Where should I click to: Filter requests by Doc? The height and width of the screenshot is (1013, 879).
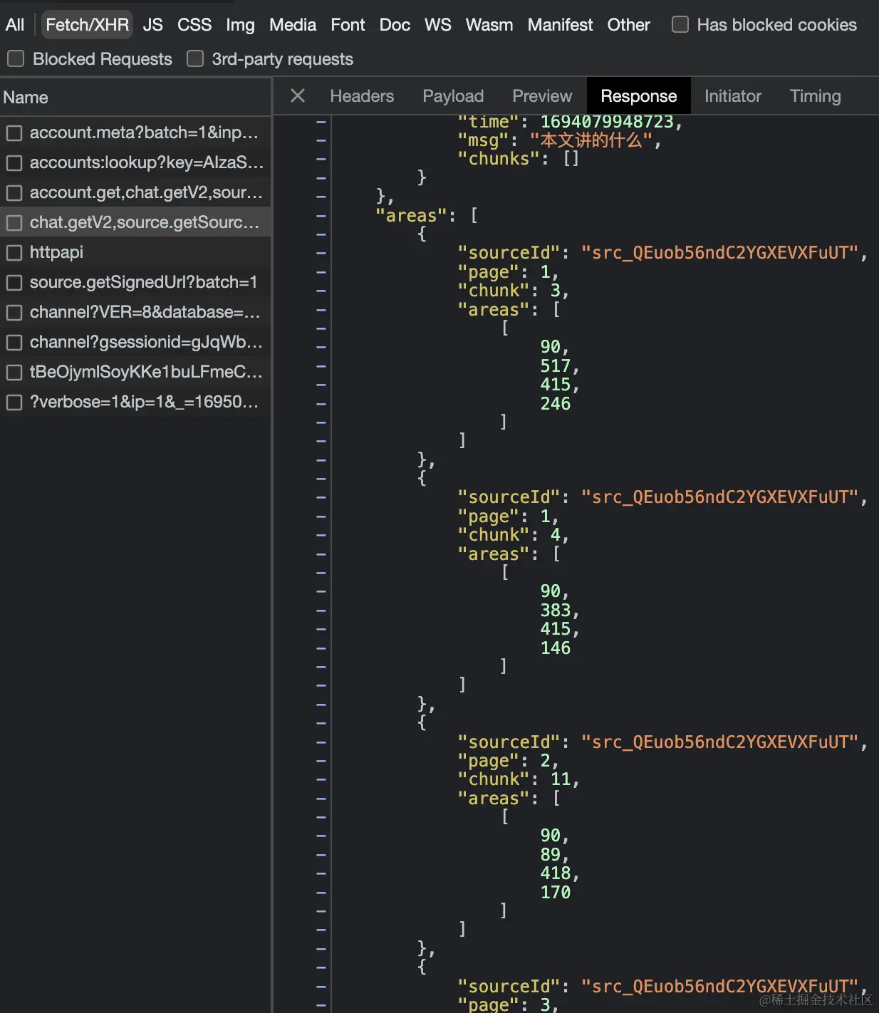pyautogui.click(x=395, y=25)
